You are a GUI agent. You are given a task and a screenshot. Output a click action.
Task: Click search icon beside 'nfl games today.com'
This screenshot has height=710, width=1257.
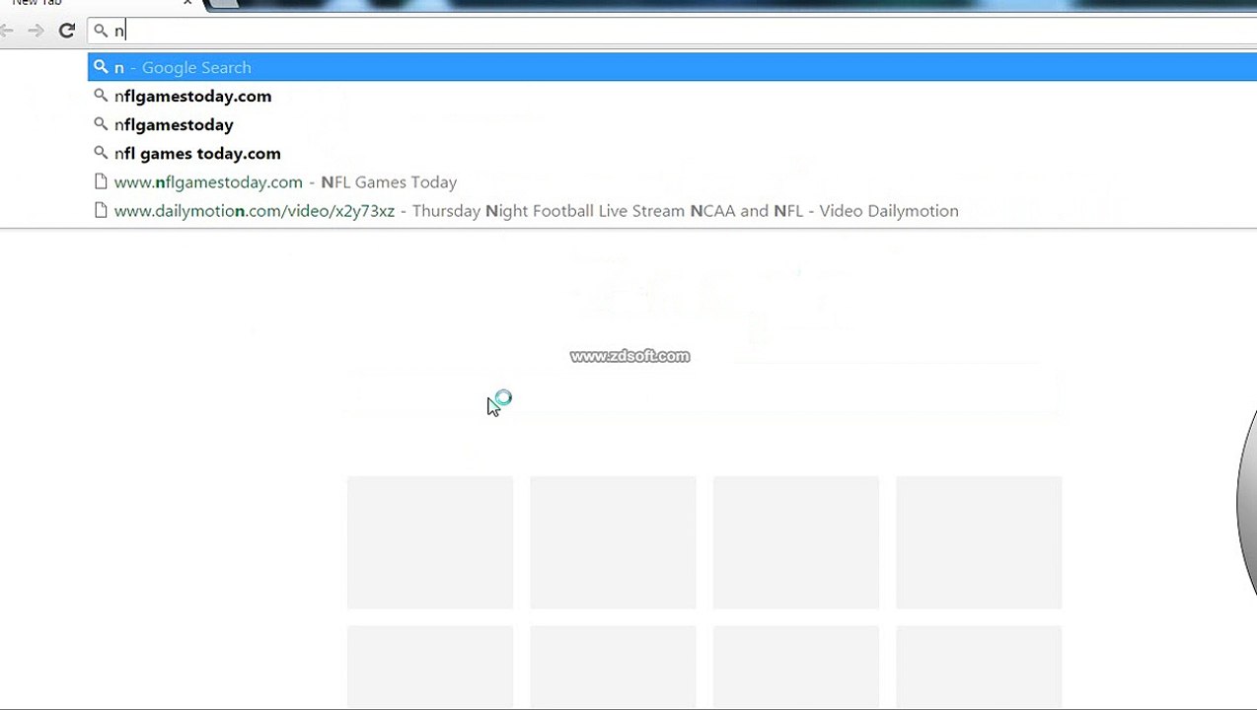(x=101, y=153)
